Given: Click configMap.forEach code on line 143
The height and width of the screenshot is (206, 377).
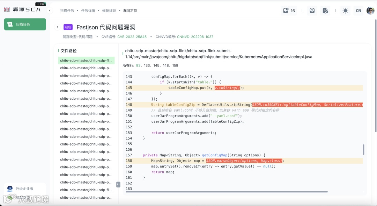Looking at the screenshot, I should click(182, 77).
